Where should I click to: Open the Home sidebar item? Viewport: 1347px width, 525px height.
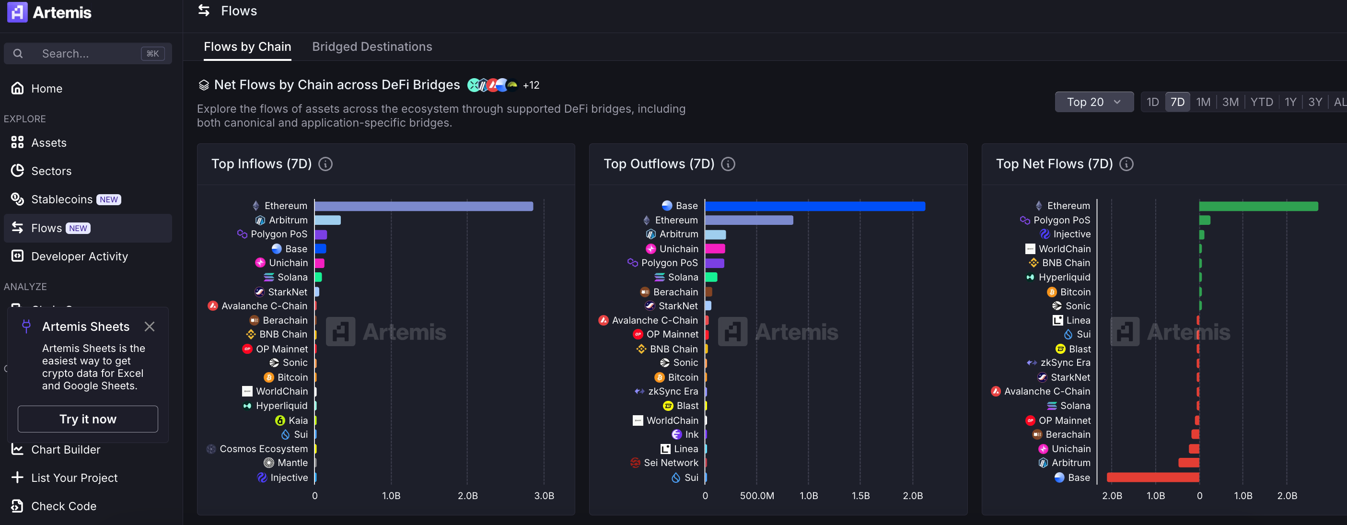point(46,88)
